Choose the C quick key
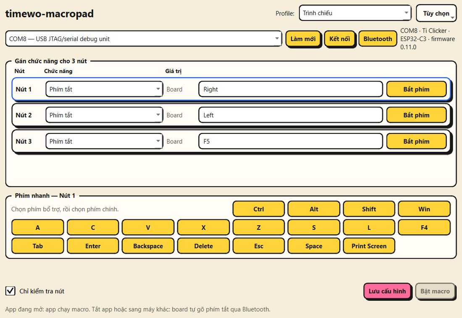 [93, 227]
